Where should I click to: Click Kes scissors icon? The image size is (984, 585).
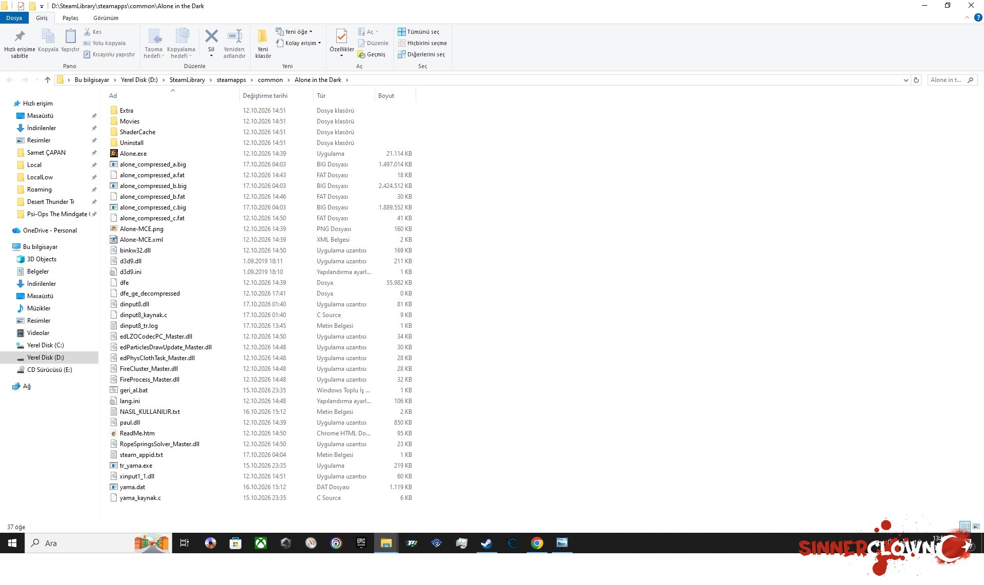pyautogui.click(x=87, y=32)
